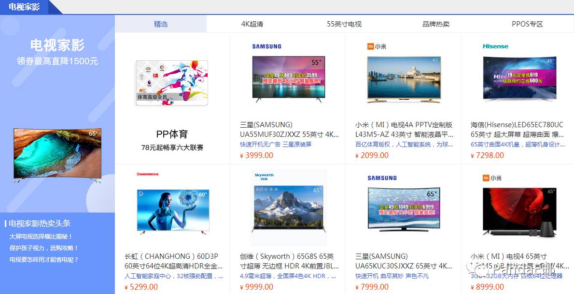Open the Skyworth 65-inch mountain TV image

click(289, 209)
